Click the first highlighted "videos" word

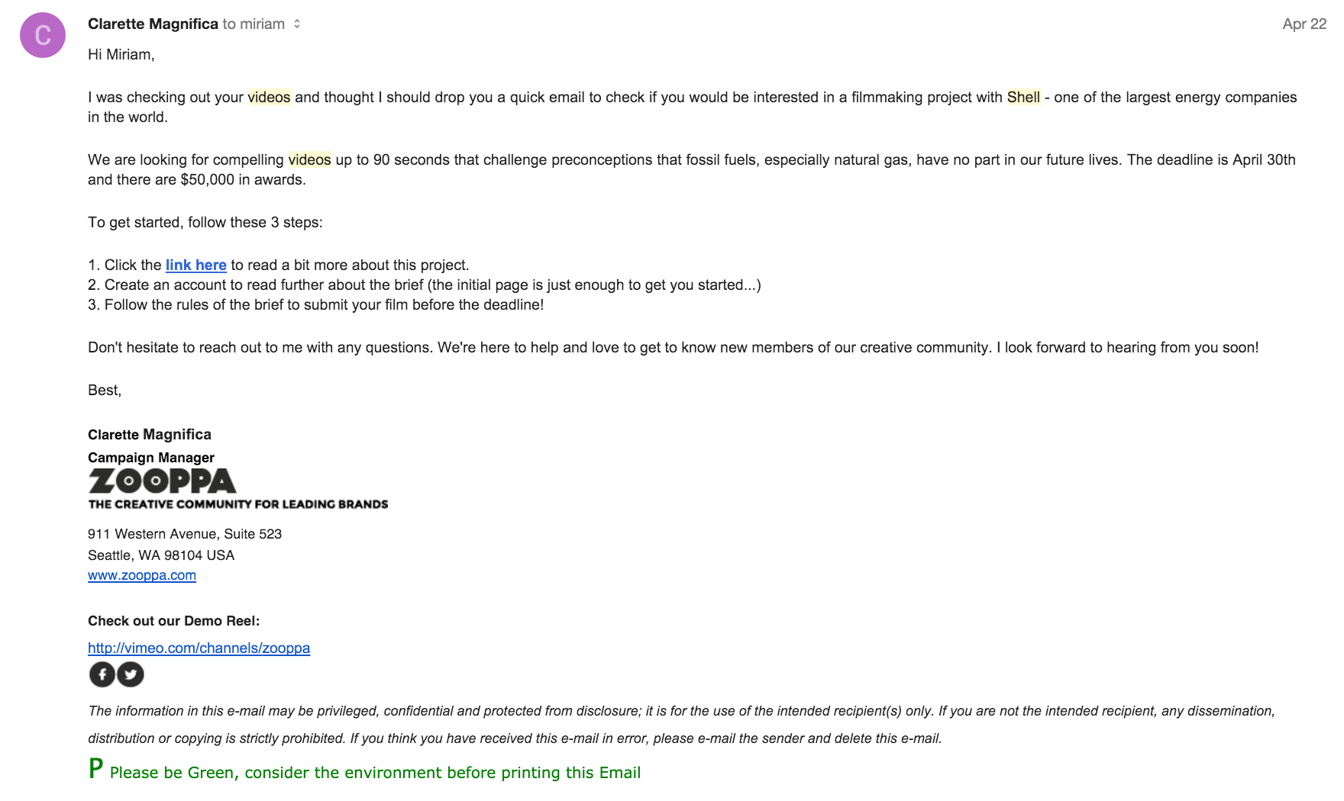click(x=269, y=97)
